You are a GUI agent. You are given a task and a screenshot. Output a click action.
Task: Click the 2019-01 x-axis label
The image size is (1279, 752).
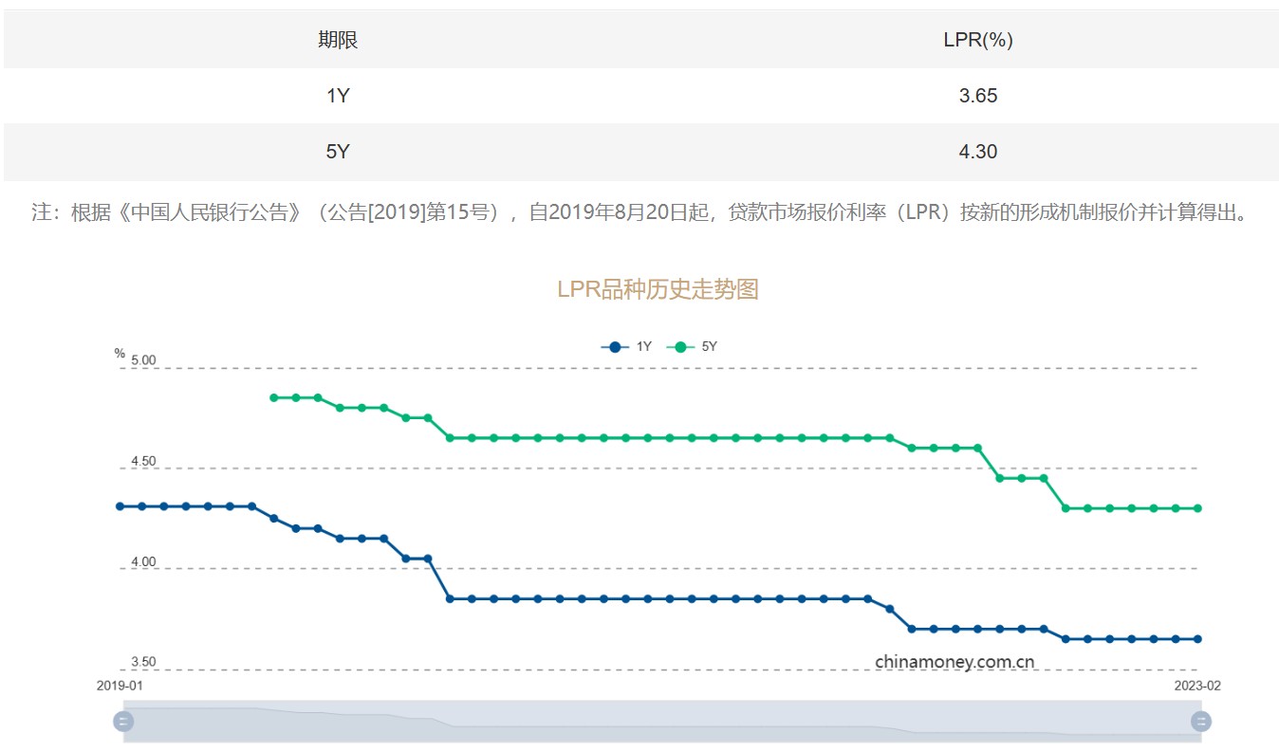(x=120, y=685)
